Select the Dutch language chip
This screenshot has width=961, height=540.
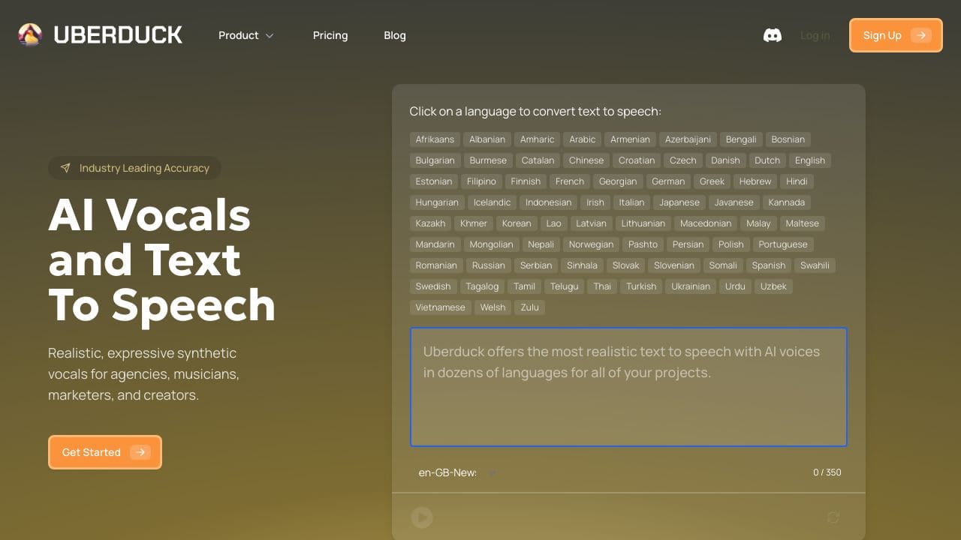(767, 160)
